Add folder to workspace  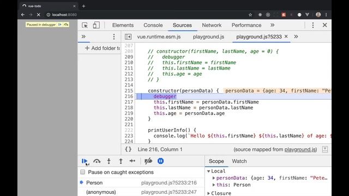[x=103, y=48]
